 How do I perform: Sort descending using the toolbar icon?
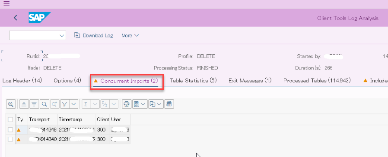point(34,104)
